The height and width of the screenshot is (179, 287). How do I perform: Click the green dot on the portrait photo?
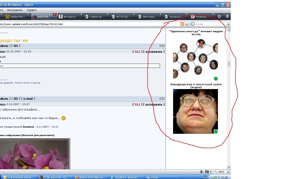point(216,132)
